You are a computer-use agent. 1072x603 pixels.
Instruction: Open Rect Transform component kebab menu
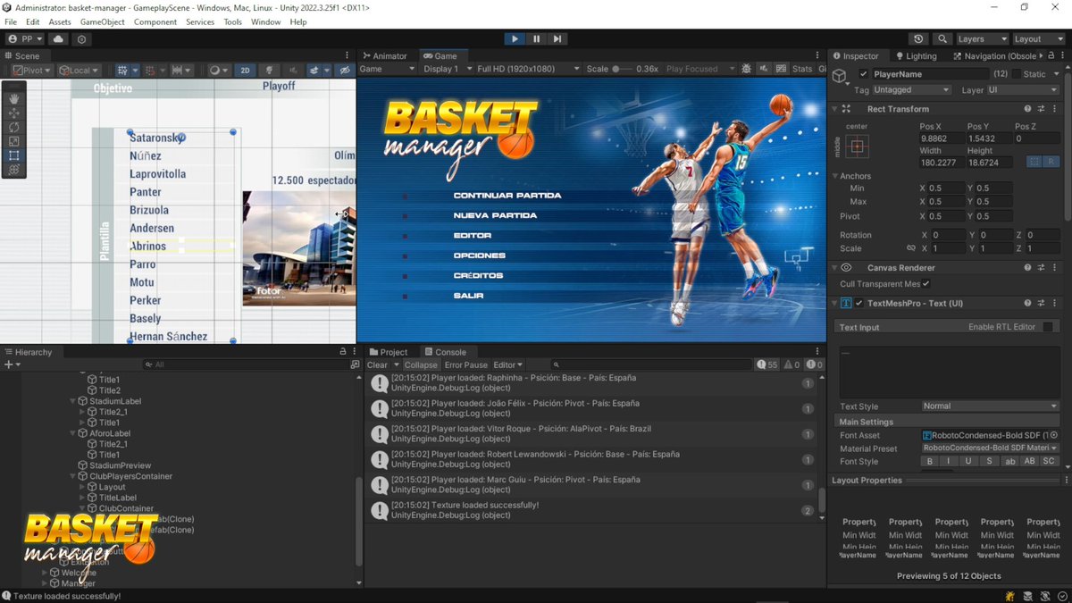point(1054,109)
